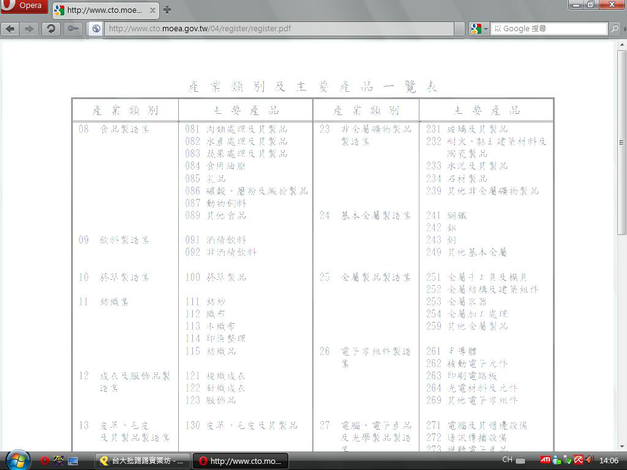Image resolution: width=627 pixels, height=470 pixels.
Task: Select the www.cto.moe... browser tab
Action: point(105,10)
